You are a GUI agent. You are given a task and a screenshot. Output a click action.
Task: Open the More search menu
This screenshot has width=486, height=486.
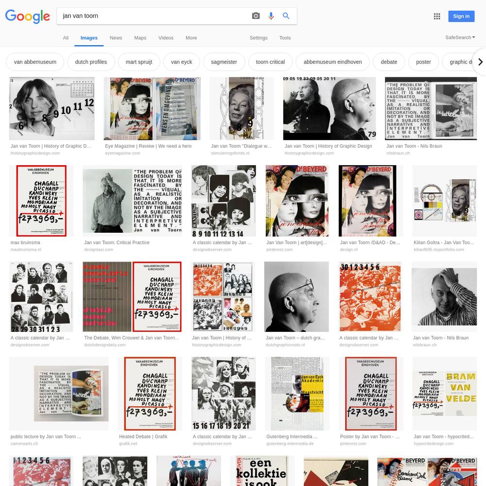[x=191, y=38]
